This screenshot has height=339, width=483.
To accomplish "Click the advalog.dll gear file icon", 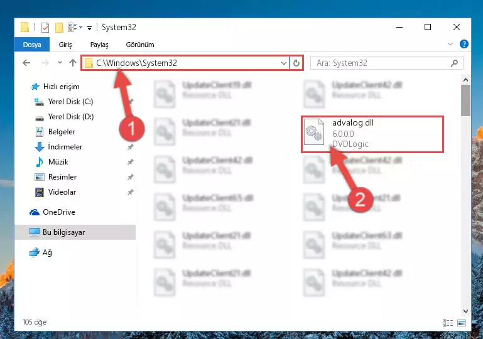I will [x=314, y=132].
